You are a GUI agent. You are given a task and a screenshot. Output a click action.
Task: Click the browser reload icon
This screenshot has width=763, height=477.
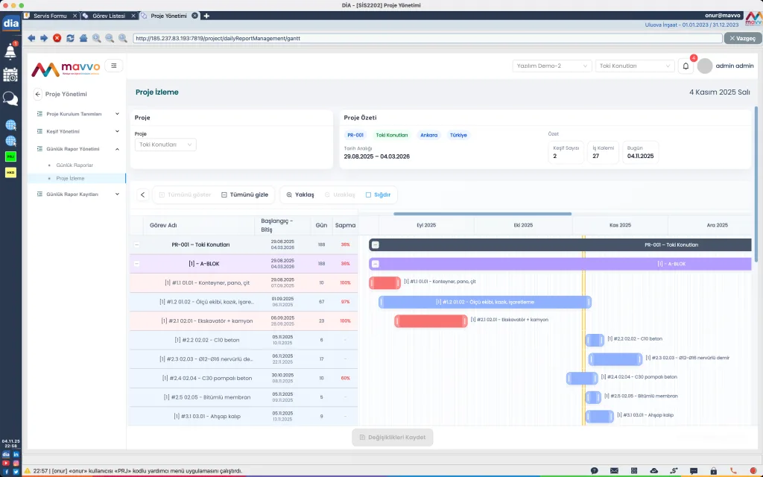pos(70,38)
